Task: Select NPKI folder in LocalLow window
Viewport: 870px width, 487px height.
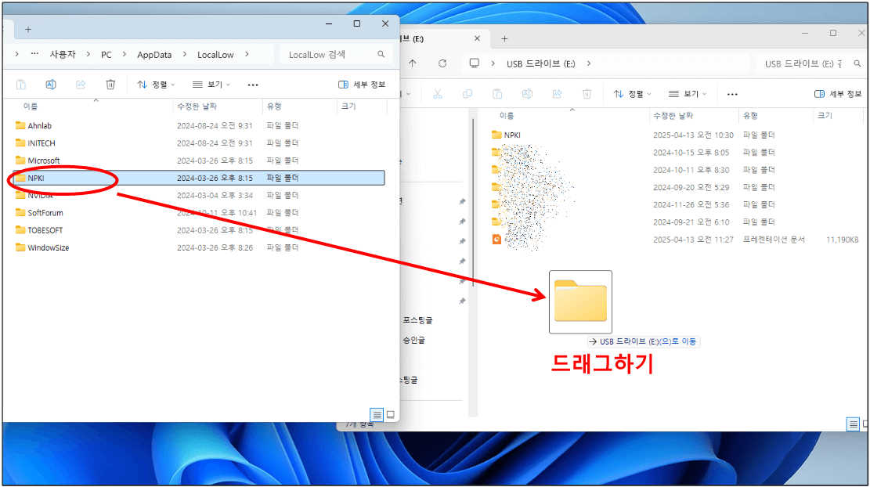Action: pyautogui.click(x=200, y=178)
